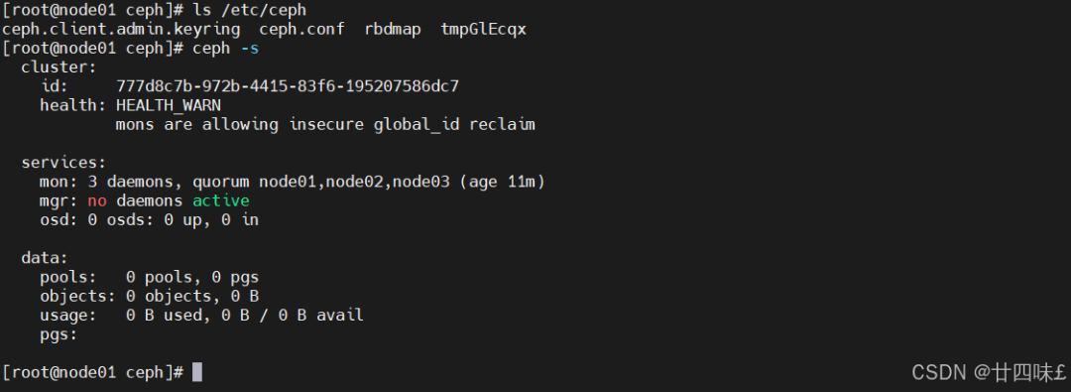Screen dimensions: 1071x392
Task: Click the 'pools: 0 pools, 0 pgs' line
Action: click(x=150, y=278)
